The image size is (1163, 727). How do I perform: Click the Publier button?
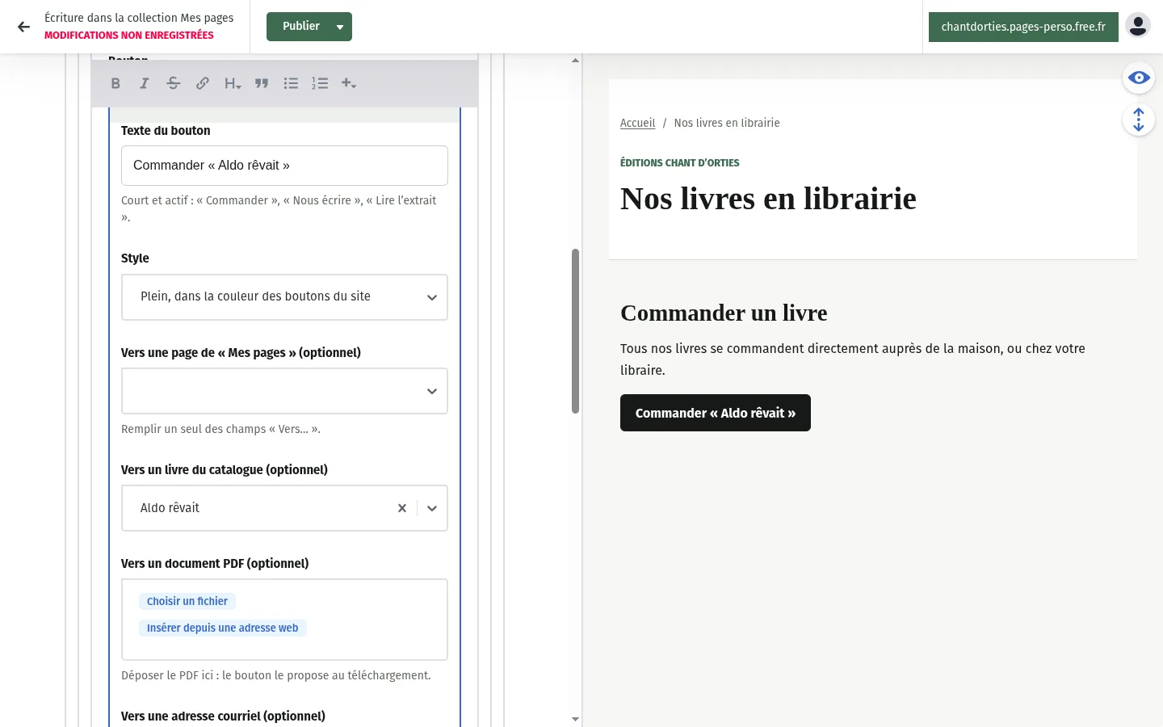pyautogui.click(x=300, y=27)
